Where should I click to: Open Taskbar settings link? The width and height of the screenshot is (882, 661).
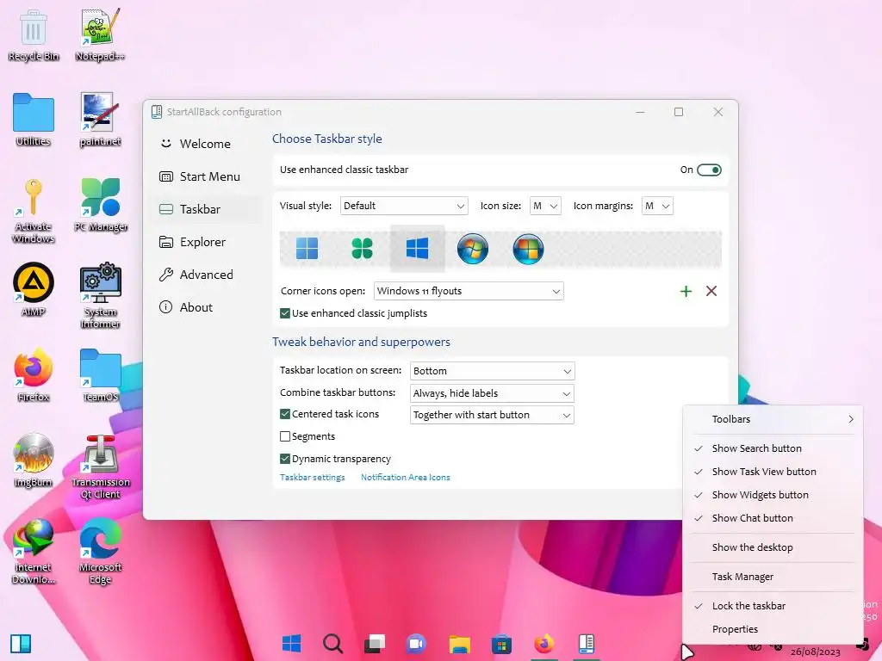[312, 477]
